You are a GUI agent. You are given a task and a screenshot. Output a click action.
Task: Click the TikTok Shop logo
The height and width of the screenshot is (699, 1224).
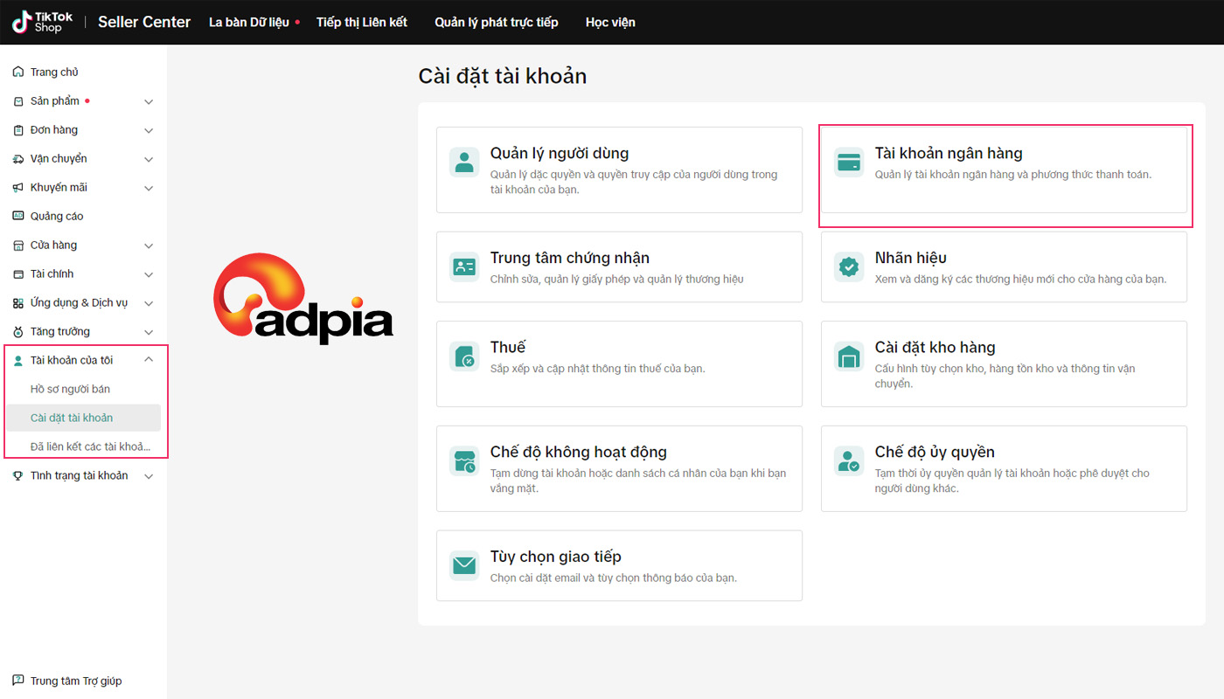point(42,22)
